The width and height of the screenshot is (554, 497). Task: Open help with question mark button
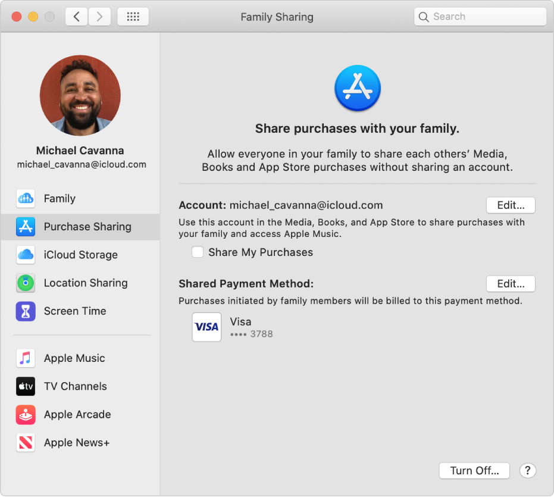coord(527,470)
